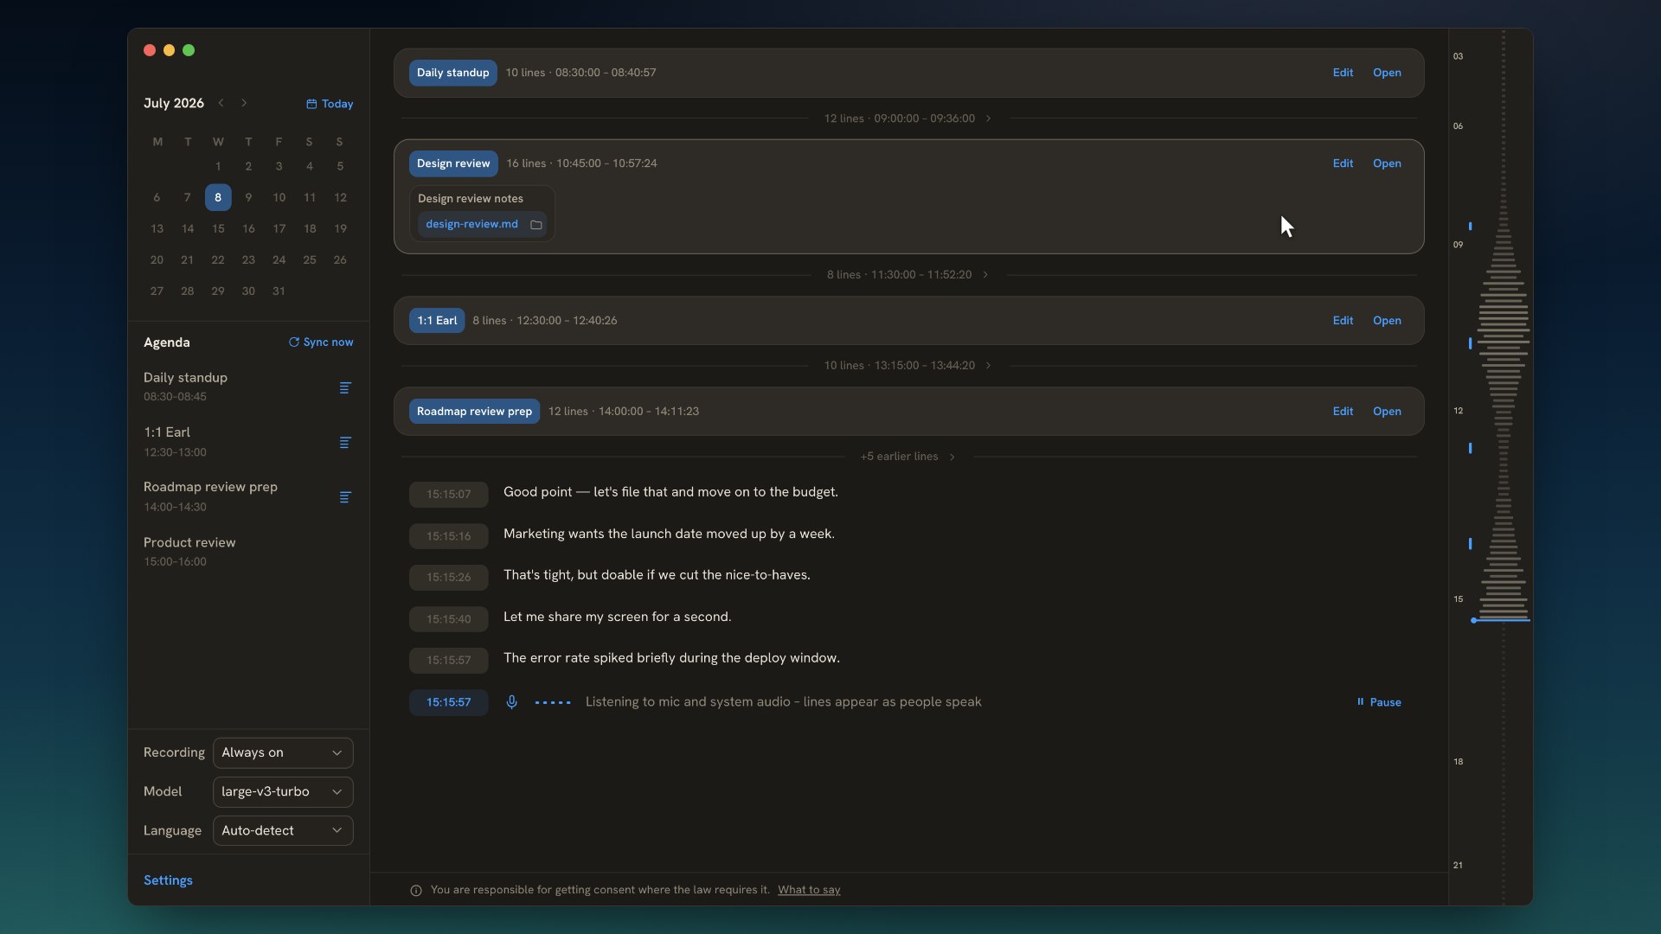This screenshot has height=934, width=1661.
Task: Pause the live recording
Action: coord(1379,702)
